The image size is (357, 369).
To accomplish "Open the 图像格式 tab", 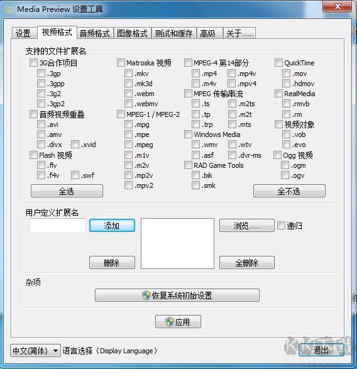I will click(132, 33).
